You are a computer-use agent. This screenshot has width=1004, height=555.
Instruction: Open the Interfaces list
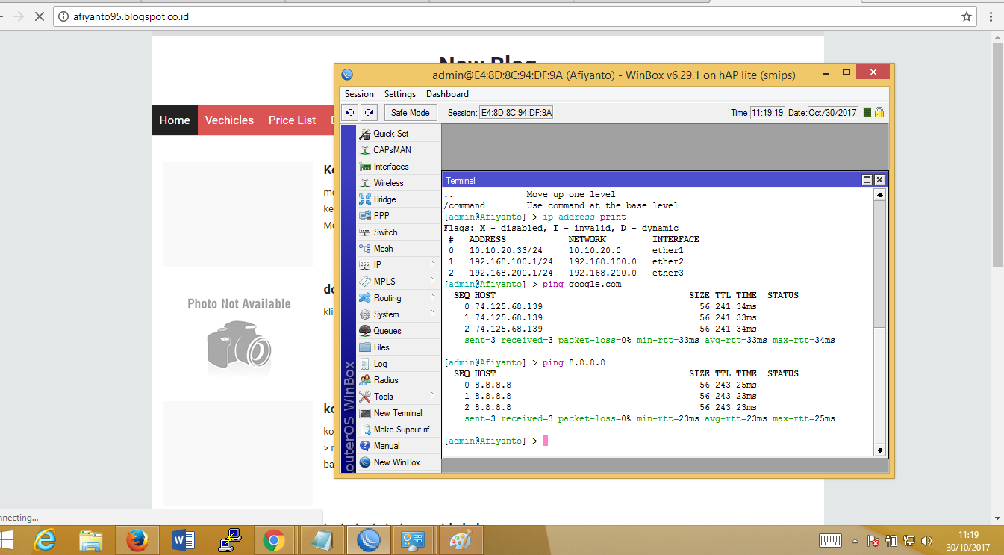point(399,167)
